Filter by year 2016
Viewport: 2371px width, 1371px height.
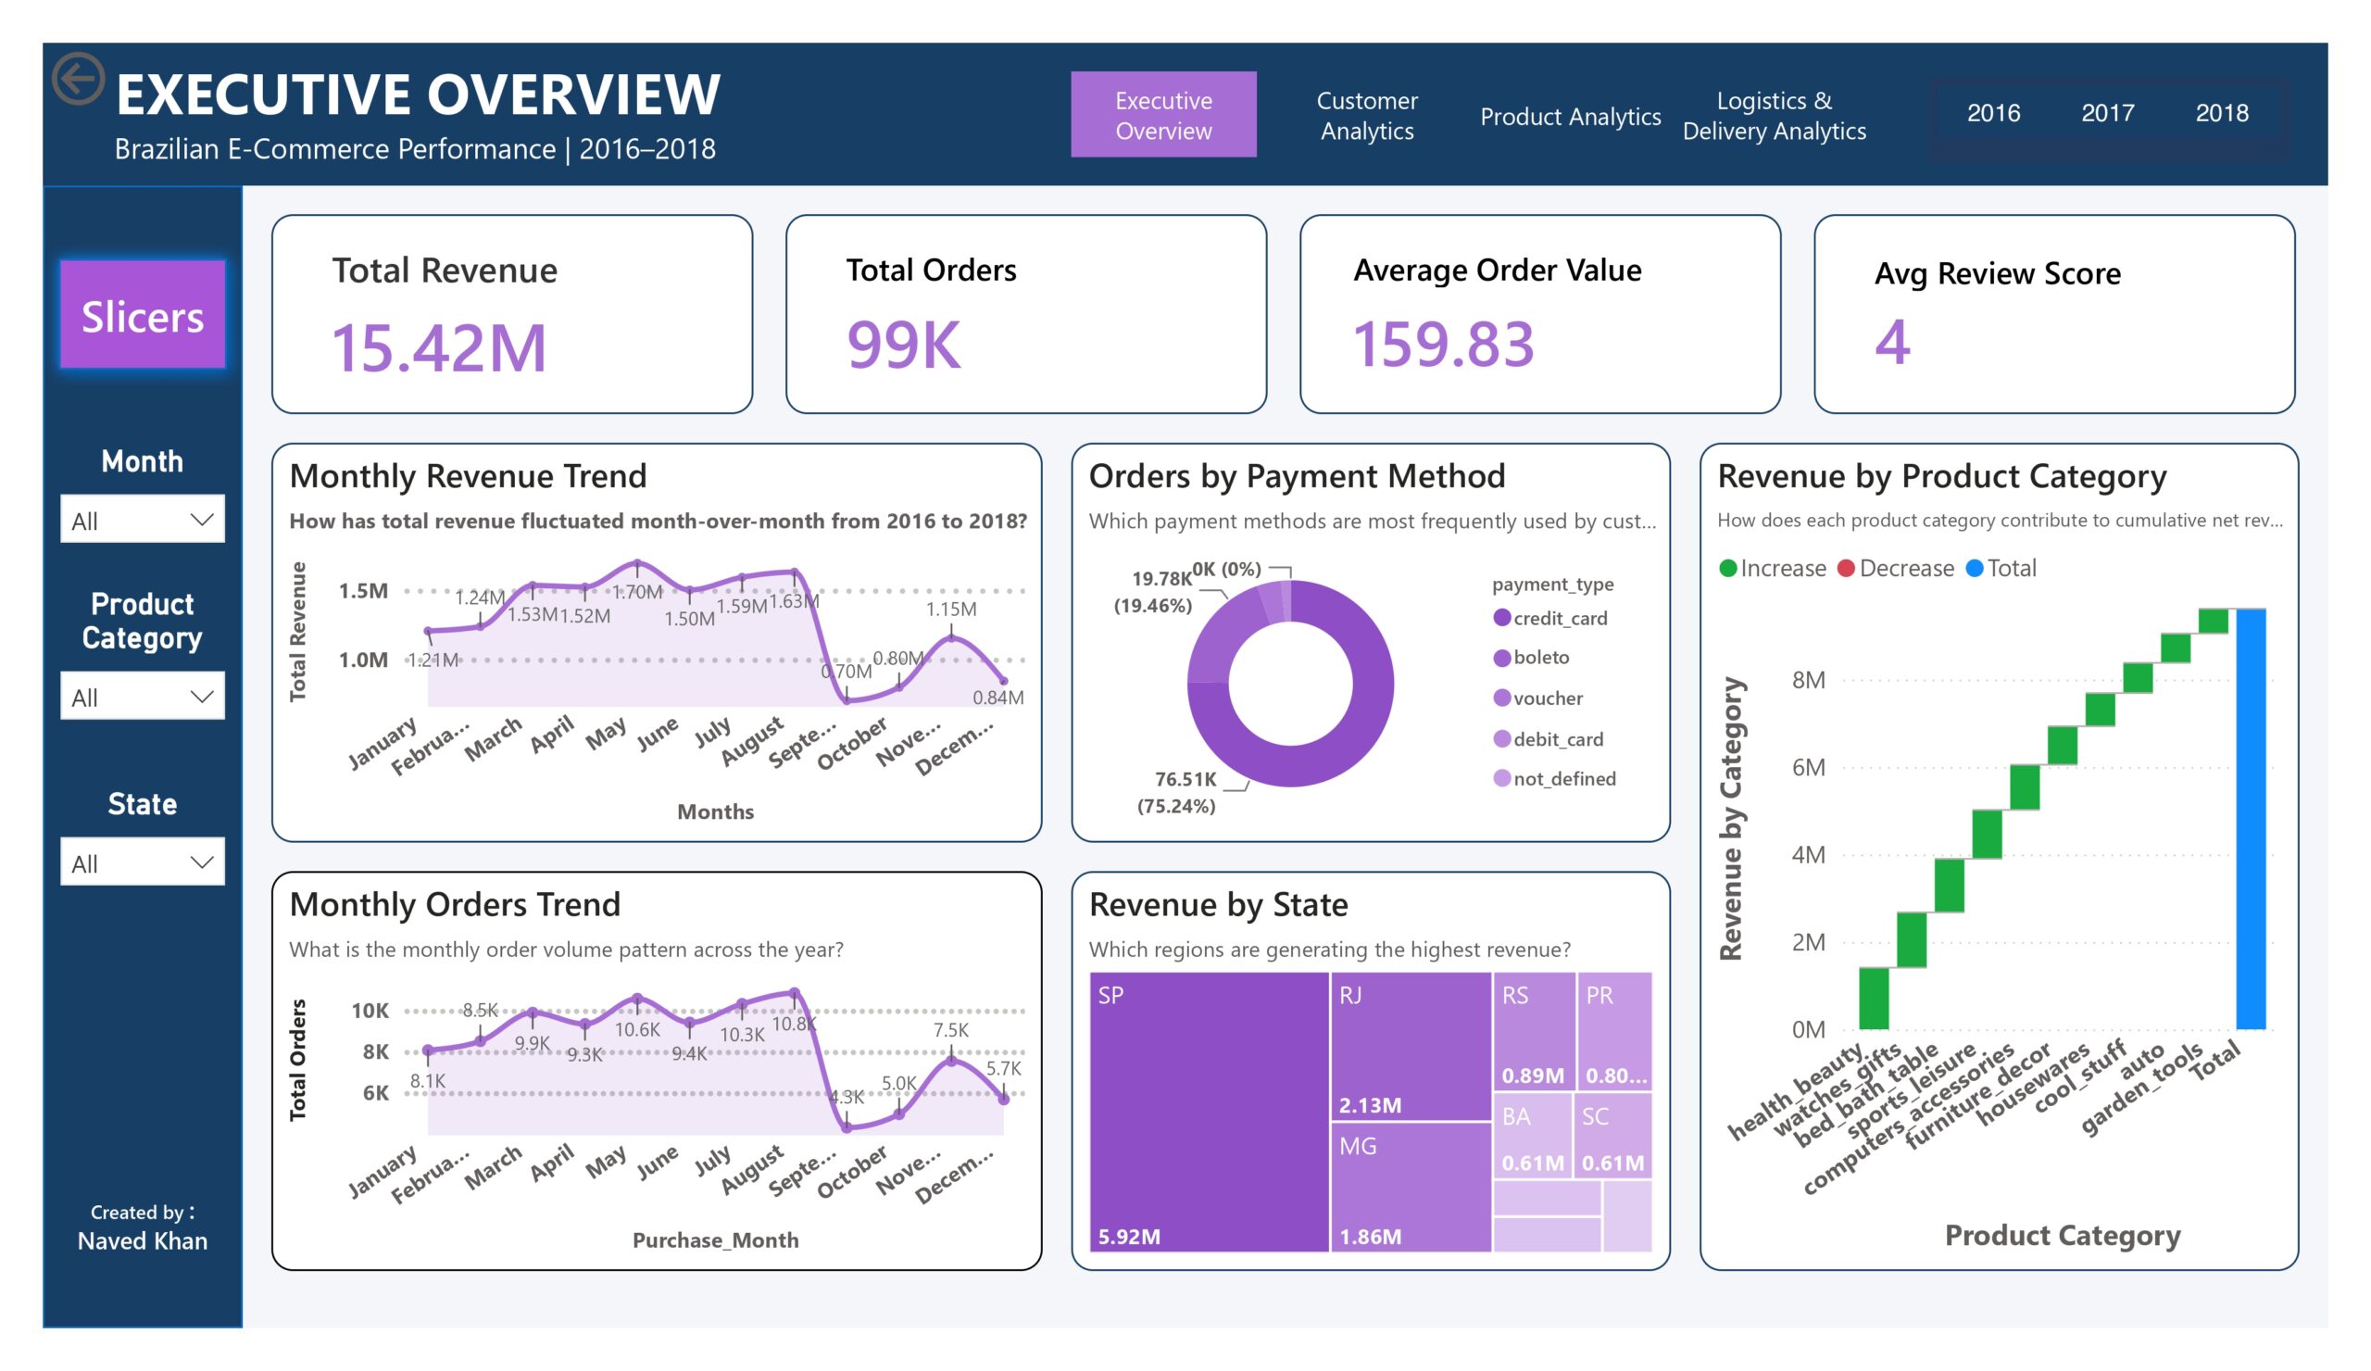(x=1993, y=114)
